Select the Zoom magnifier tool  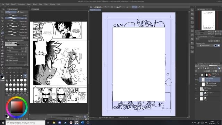(2, 12)
